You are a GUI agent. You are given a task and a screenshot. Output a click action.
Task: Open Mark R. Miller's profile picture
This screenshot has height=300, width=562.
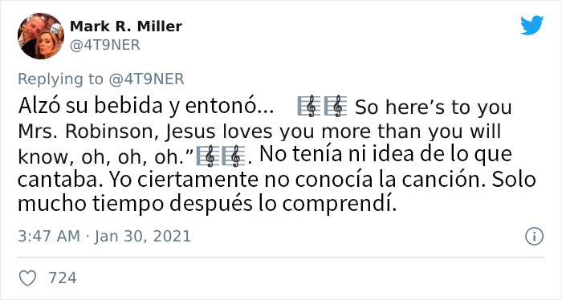coord(41,36)
